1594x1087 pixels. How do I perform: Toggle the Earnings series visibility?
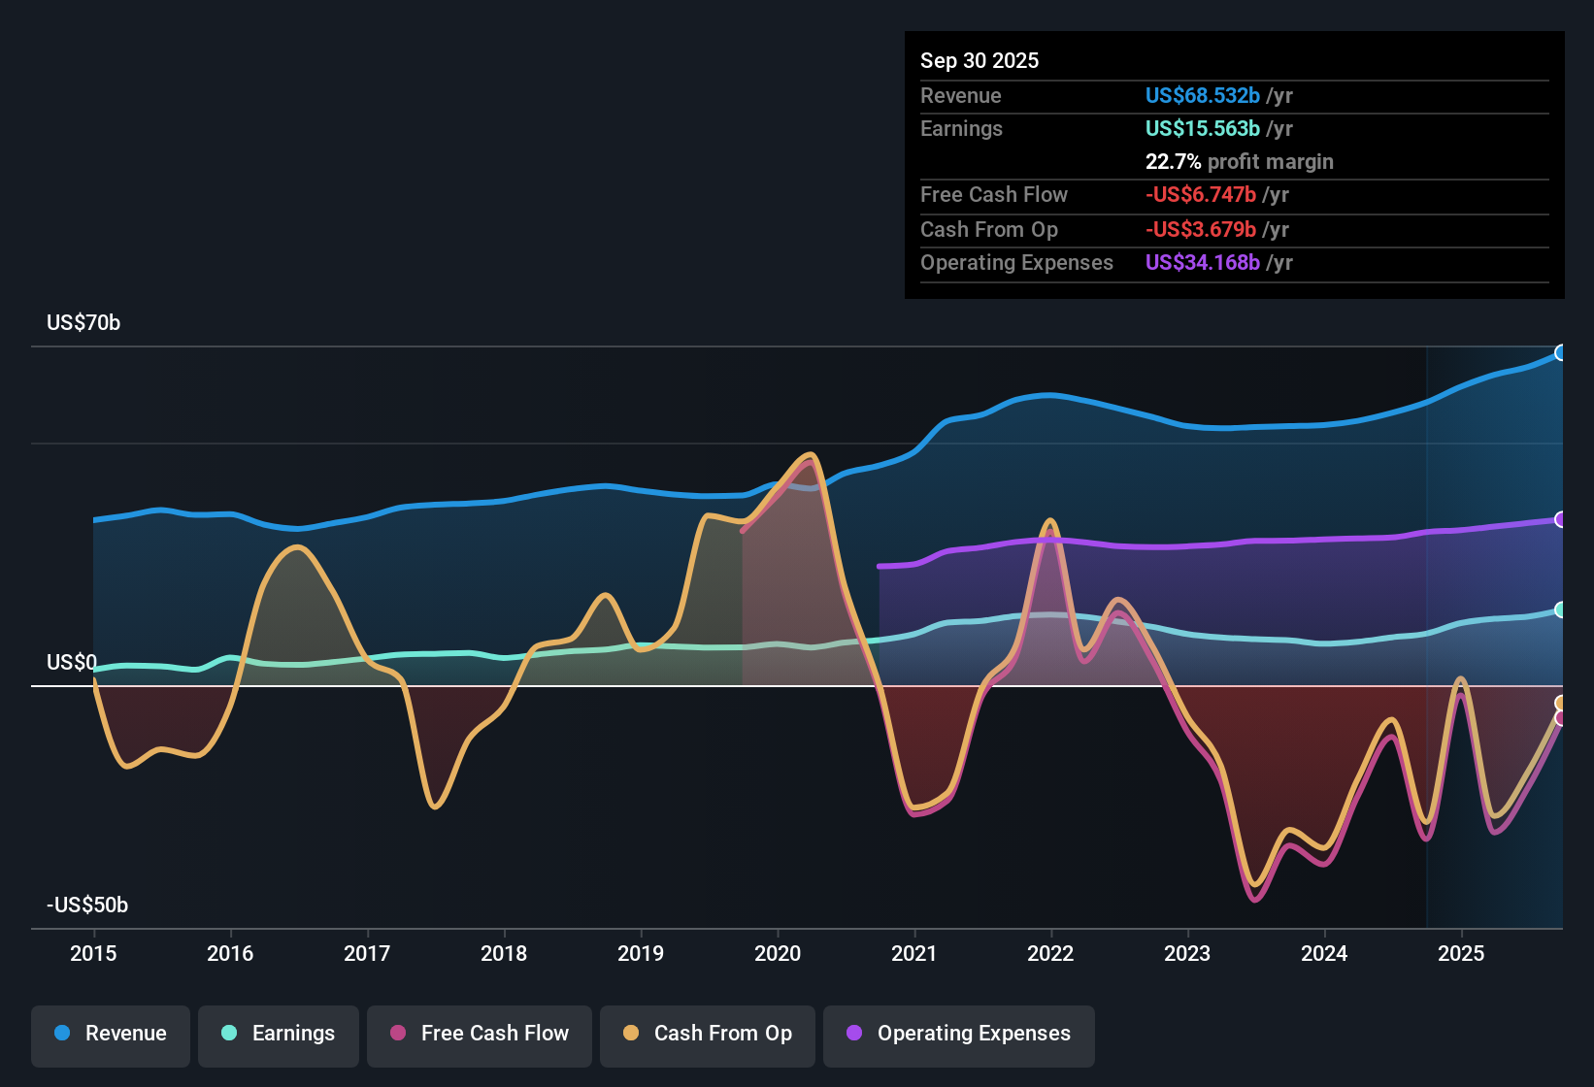click(x=279, y=1034)
